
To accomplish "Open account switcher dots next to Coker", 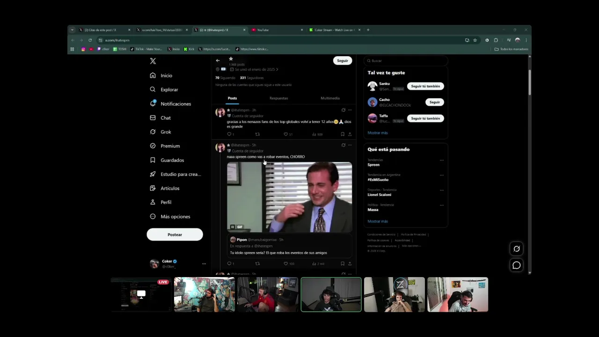I will click(x=204, y=264).
